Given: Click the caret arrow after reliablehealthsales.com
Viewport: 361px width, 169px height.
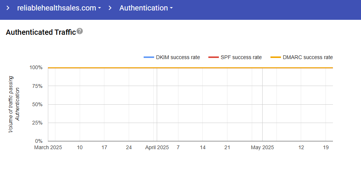Looking at the screenshot, I should [x=99, y=8].
